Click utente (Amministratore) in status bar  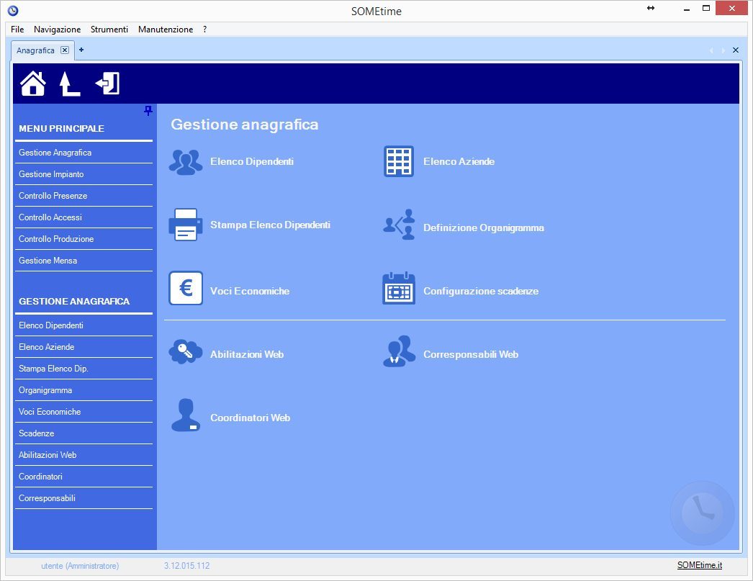80,566
